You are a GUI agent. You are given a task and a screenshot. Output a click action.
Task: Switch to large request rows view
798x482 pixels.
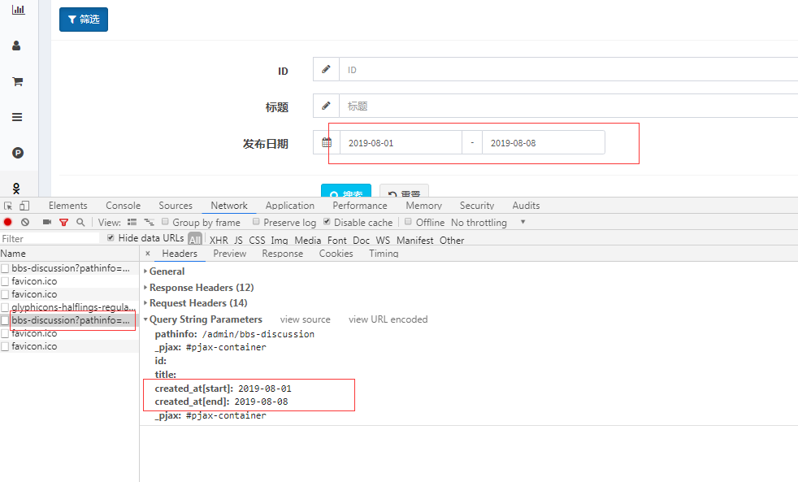point(132,222)
